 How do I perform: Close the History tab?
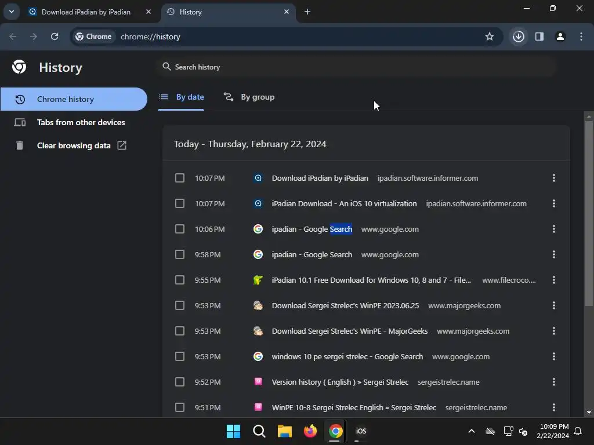click(287, 12)
